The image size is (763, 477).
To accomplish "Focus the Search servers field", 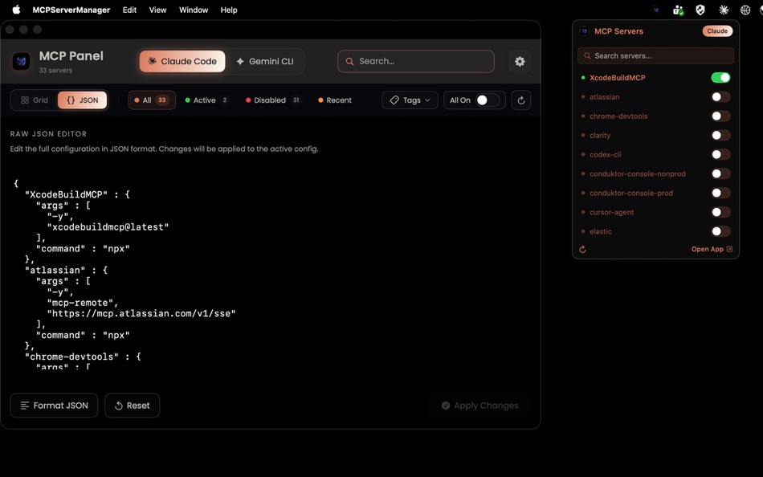I will tap(656, 56).
